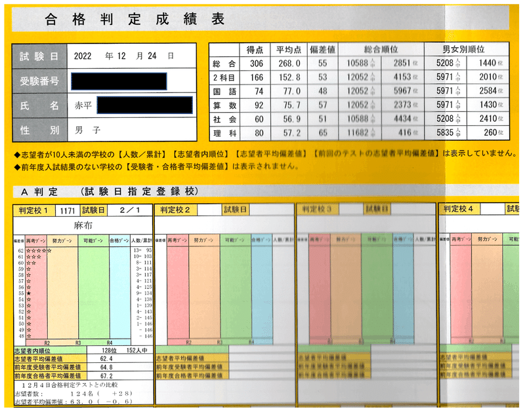Click the 平均点 column header
525x414 pixels.
[x=288, y=50]
